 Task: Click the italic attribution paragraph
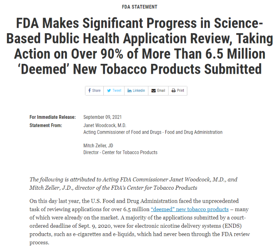point(133,184)
